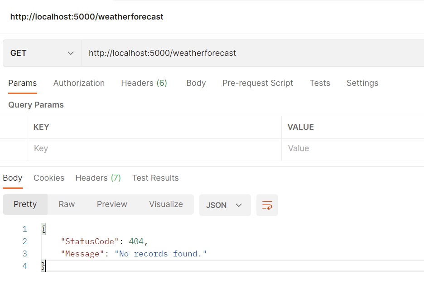Switch to the Settings tab
The image size is (424, 305).
[362, 83]
